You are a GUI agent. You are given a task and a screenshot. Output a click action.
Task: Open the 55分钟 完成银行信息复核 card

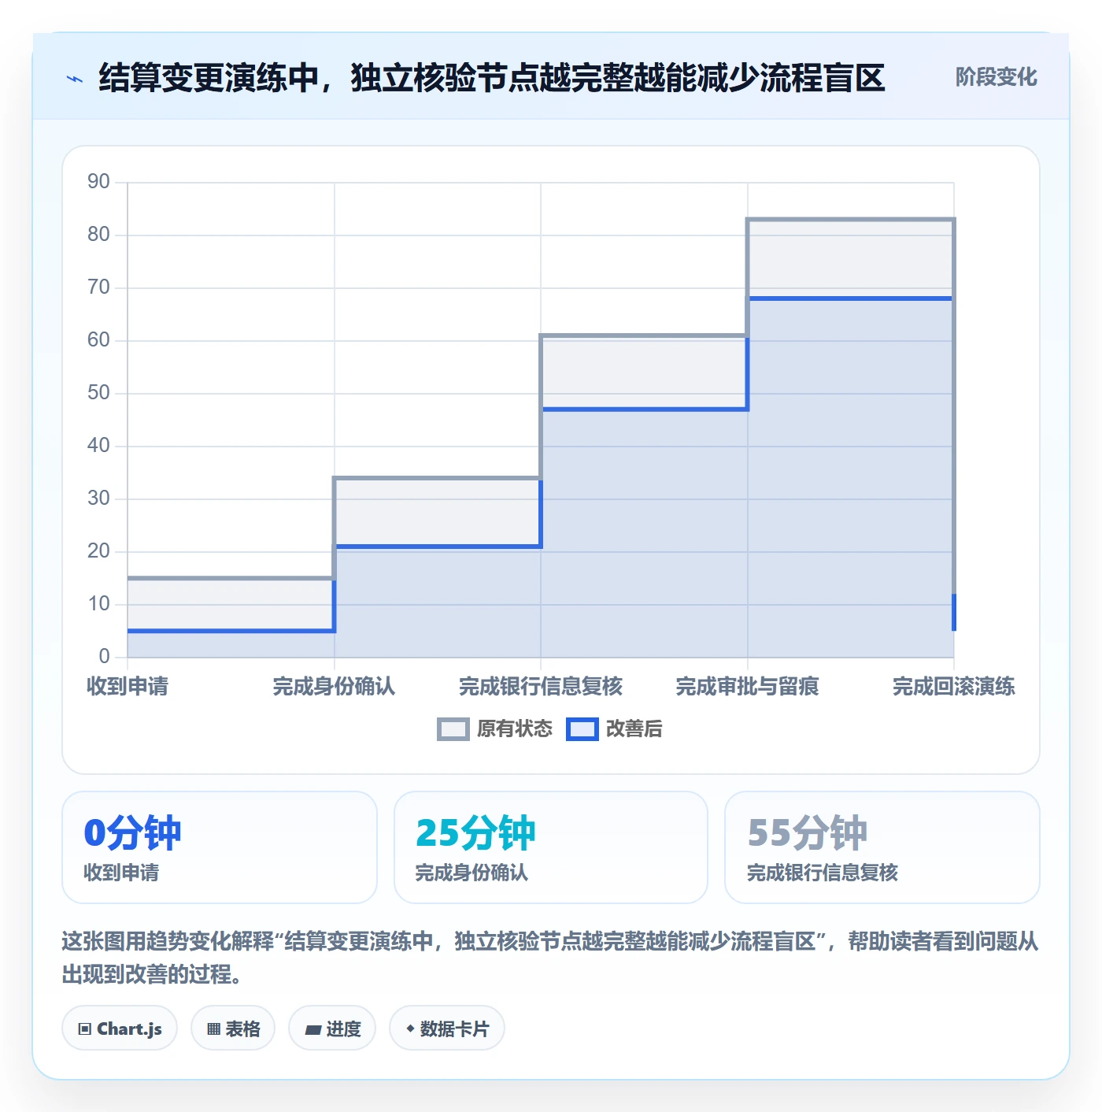click(882, 847)
